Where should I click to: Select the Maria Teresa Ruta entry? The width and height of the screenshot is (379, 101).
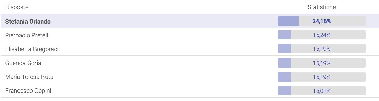coord(29,77)
